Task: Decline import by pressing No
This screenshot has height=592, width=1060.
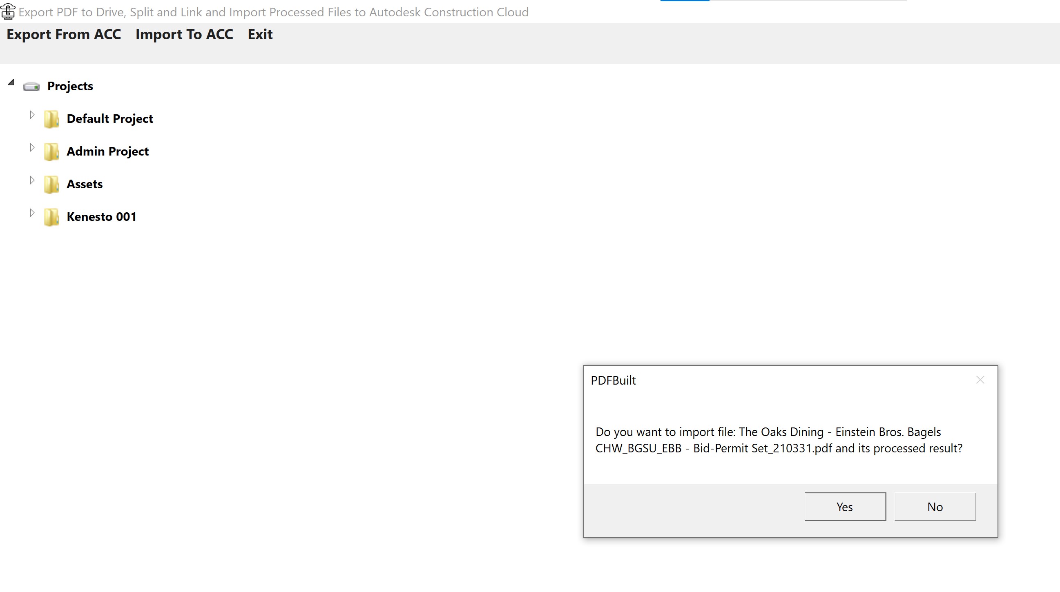Action: (935, 506)
